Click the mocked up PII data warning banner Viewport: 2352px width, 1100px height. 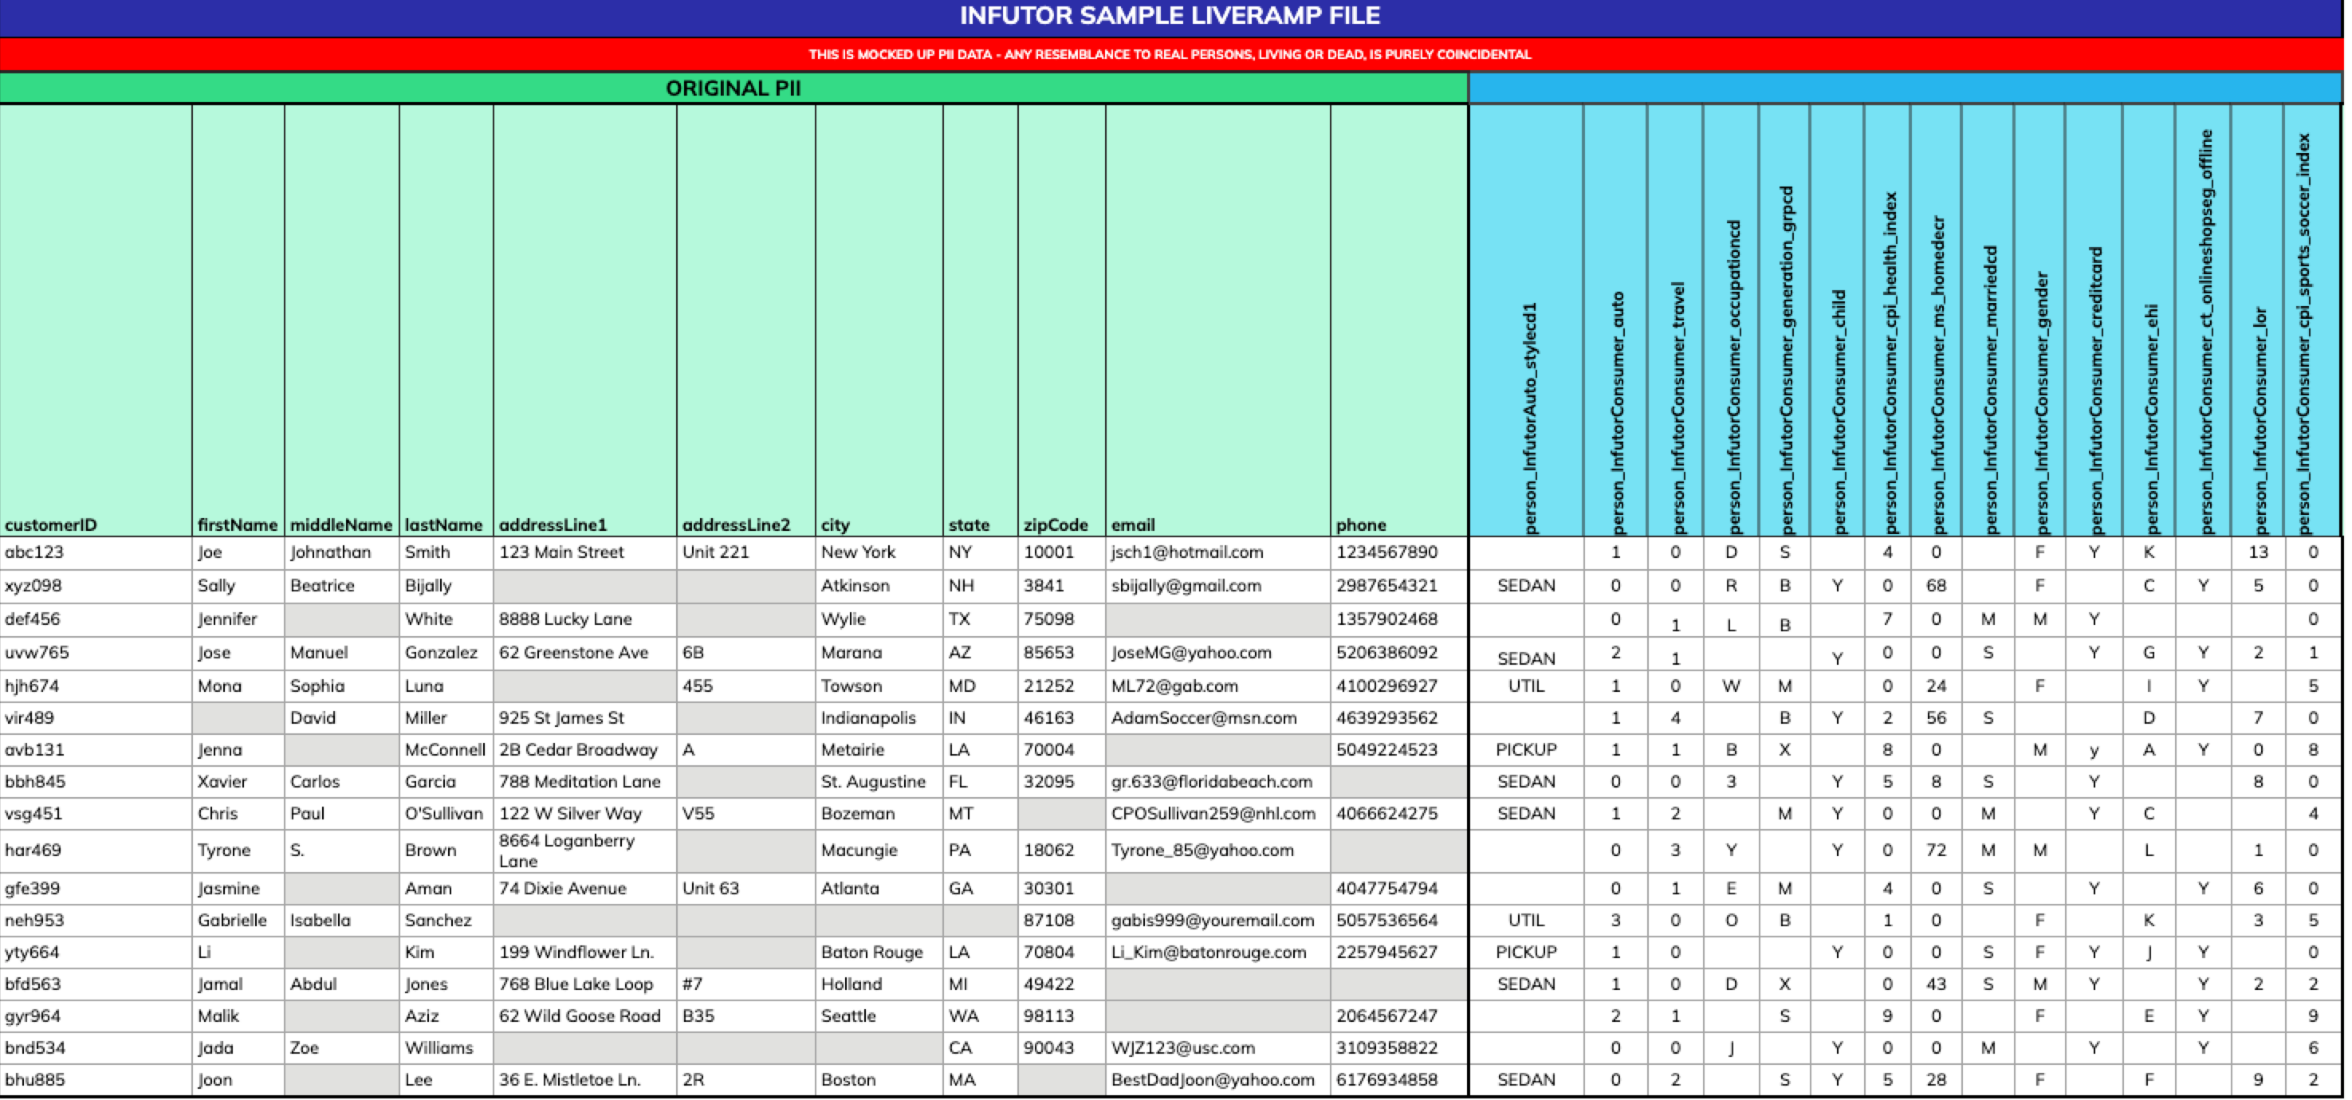tap(1170, 55)
